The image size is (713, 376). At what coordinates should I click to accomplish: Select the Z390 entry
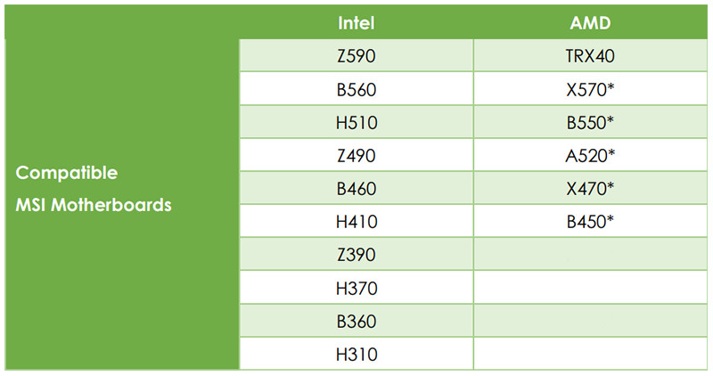(x=356, y=254)
